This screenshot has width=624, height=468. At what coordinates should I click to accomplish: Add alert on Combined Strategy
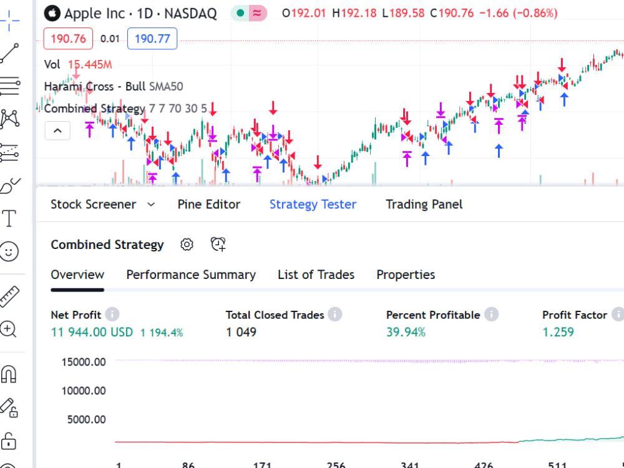point(218,244)
